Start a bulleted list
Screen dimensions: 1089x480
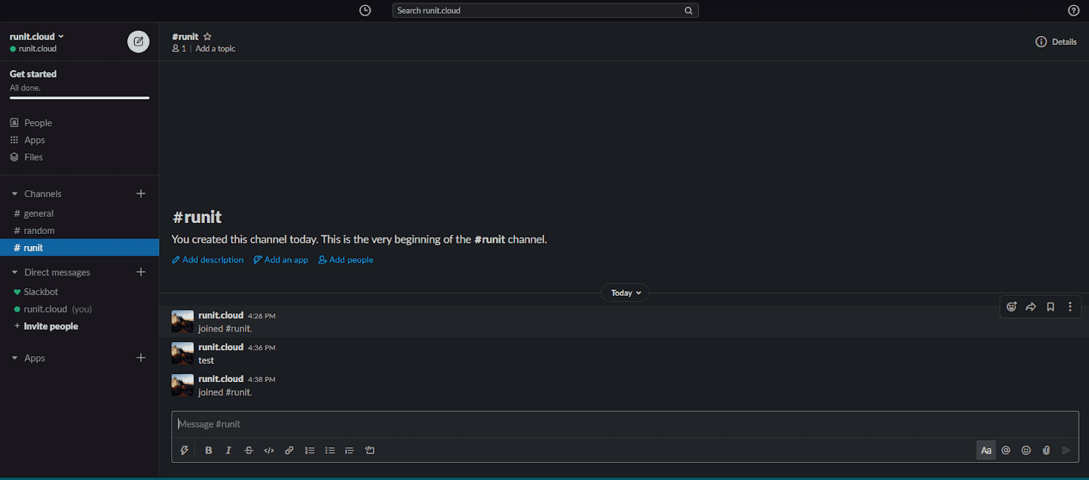(x=330, y=450)
